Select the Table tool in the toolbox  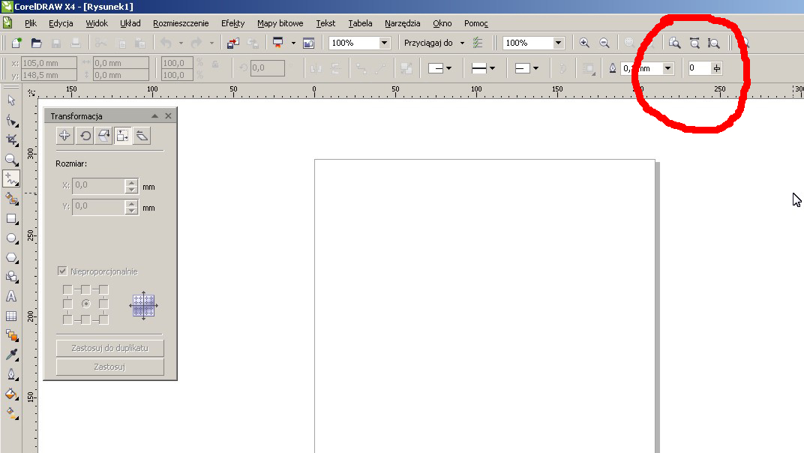[11, 316]
